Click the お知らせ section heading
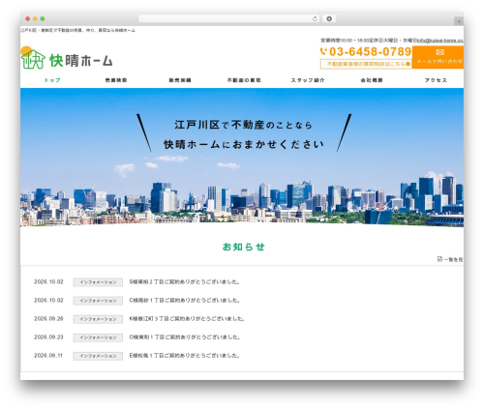The height and width of the screenshot is (409, 484). tap(244, 247)
